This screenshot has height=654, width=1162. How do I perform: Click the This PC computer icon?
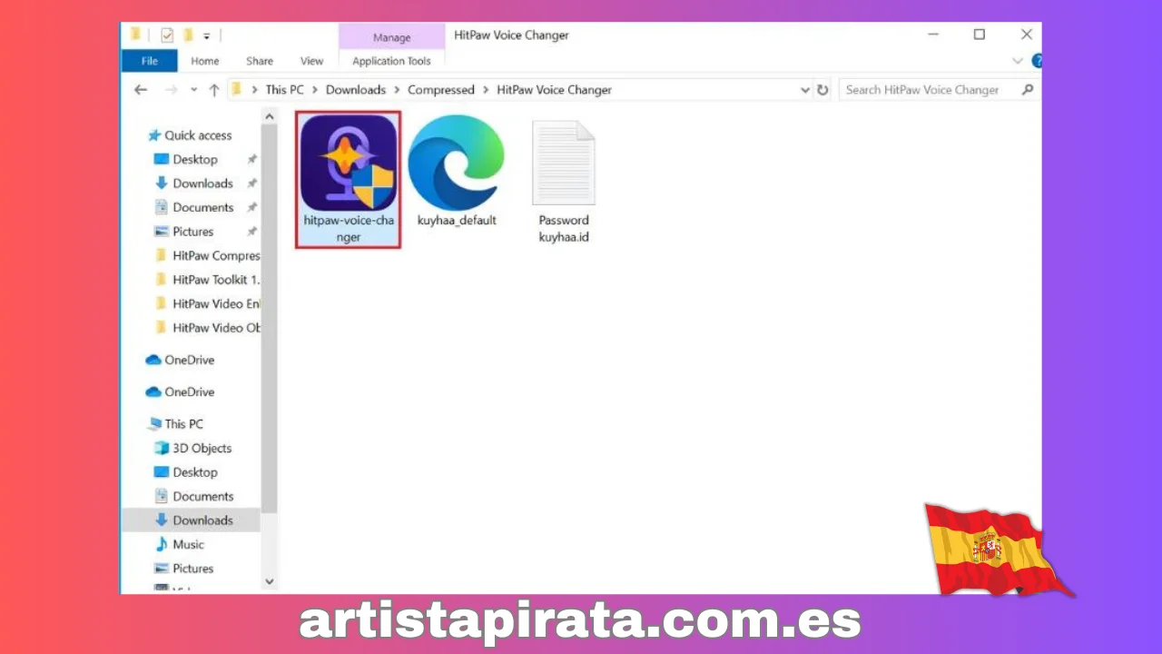[154, 424]
